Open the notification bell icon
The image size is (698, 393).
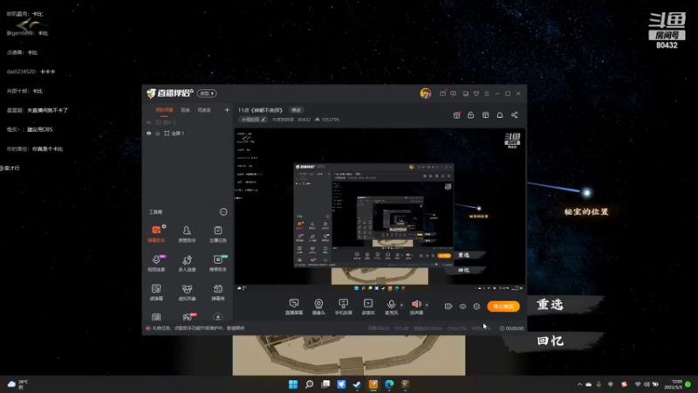(500, 115)
